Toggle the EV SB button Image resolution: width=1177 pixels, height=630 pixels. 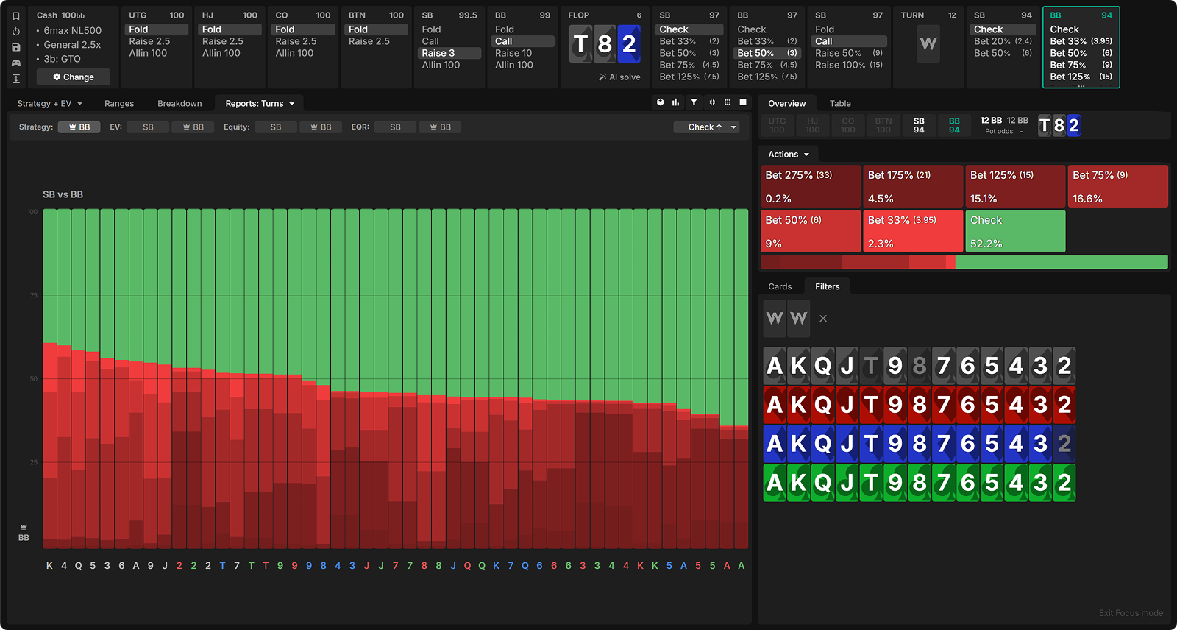148,127
